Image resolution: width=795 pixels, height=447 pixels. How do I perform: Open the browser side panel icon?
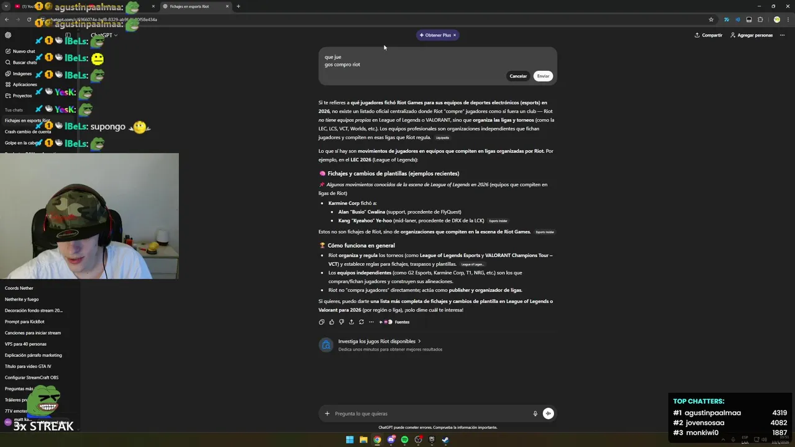coord(749,19)
